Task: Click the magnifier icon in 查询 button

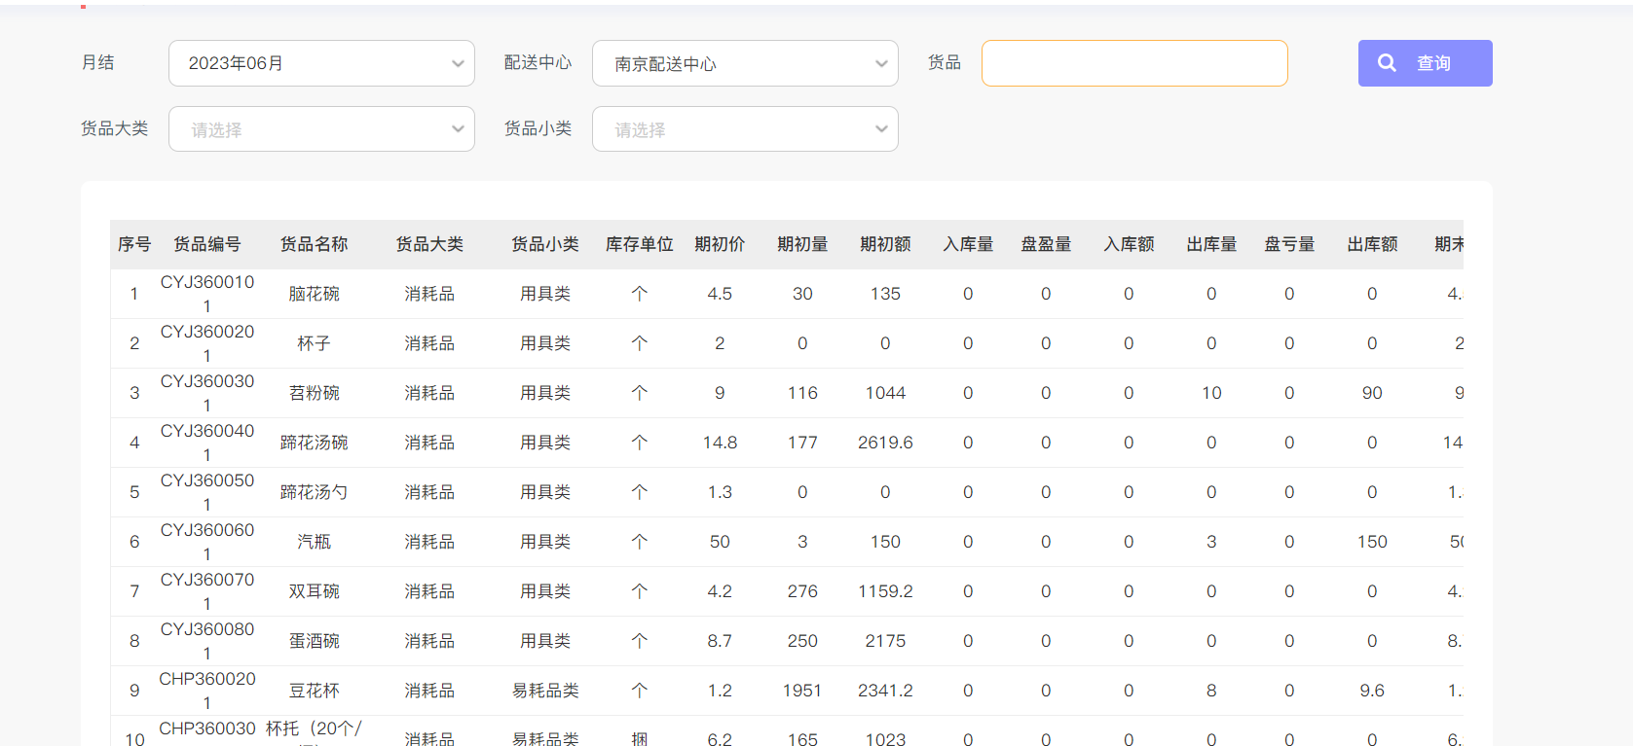Action: 1388,63
